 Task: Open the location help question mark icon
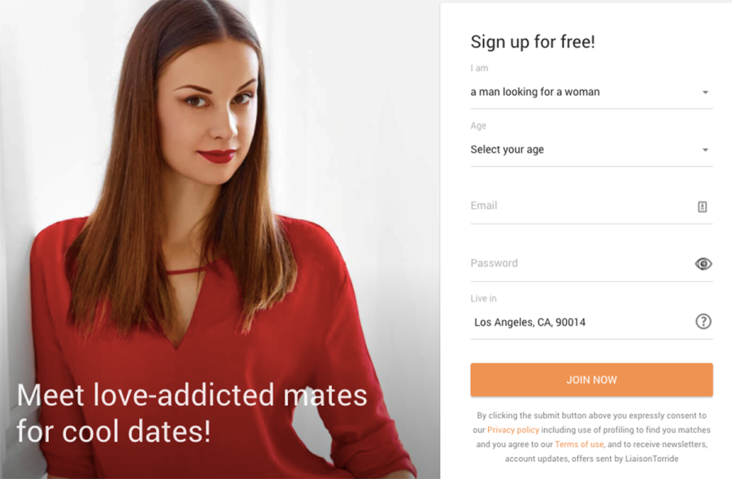(x=704, y=321)
